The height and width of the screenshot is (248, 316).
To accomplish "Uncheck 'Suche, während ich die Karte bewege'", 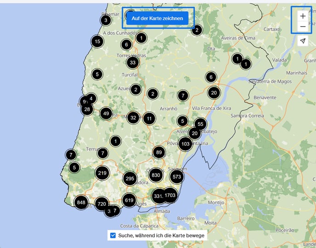I will click(113, 236).
